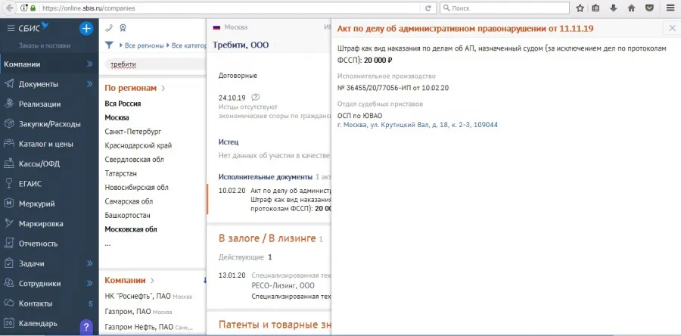This screenshot has height=336, width=681.
Task: Bookmark this page with the star icon
Action: click(580, 8)
